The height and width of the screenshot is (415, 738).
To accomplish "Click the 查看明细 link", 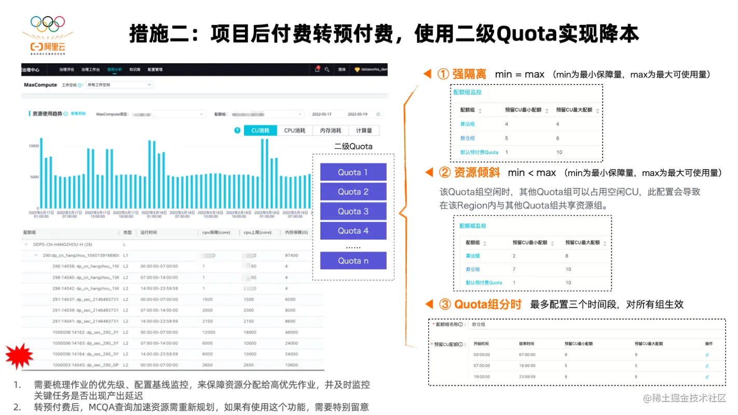I will tap(78, 113).
